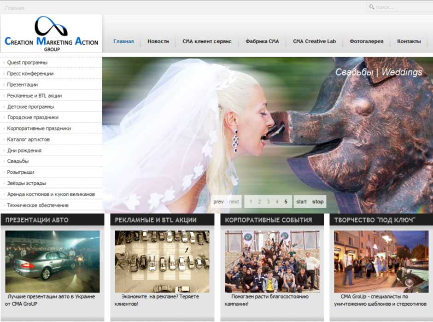Click the Презентации авто car thumbnail
Image resolution: width=433 pixels, height=322 pixels.
53,261
